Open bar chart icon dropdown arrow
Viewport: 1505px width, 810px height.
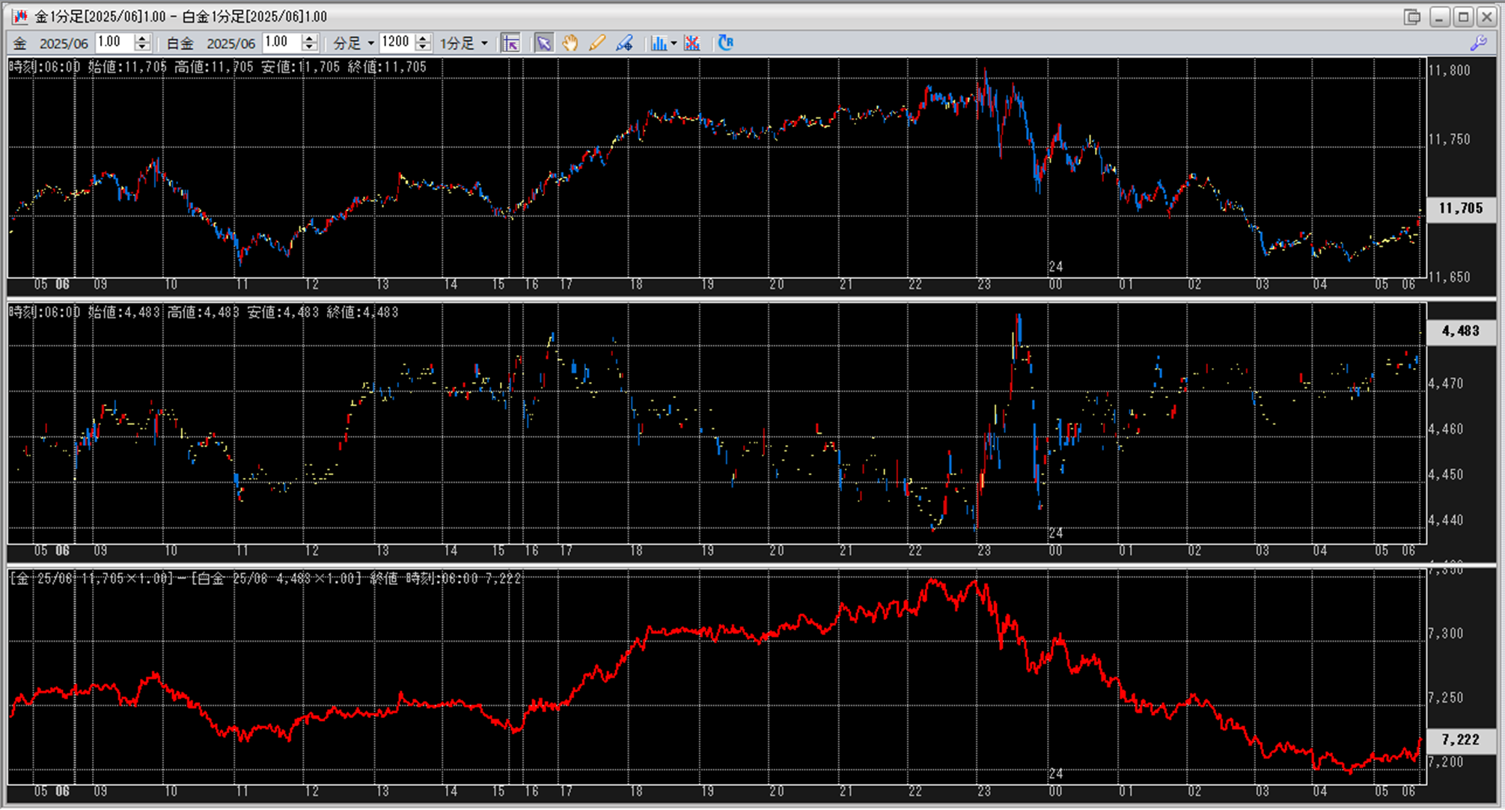(674, 43)
